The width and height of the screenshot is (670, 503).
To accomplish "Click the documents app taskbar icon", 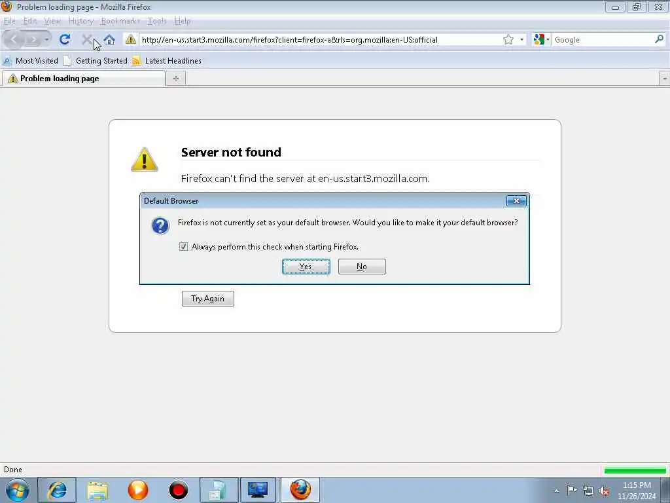I will click(x=219, y=490).
